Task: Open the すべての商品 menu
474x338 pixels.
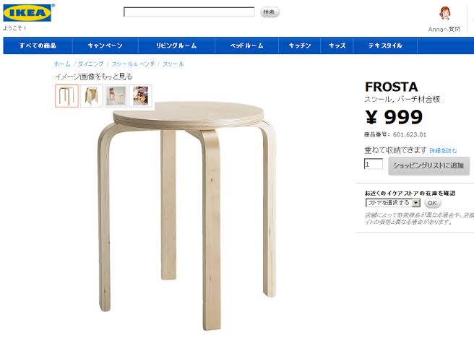Action: pyautogui.click(x=38, y=45)
